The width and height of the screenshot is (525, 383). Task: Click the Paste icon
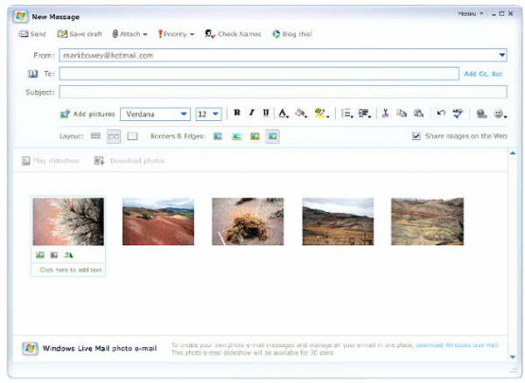point(418,113)
